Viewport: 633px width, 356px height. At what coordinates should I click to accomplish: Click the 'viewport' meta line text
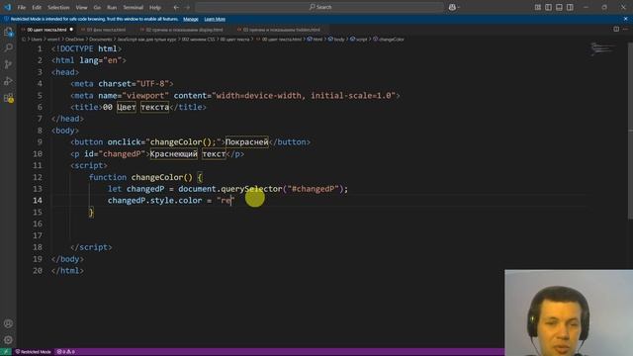pyautogui.click(x=235, y=96)
